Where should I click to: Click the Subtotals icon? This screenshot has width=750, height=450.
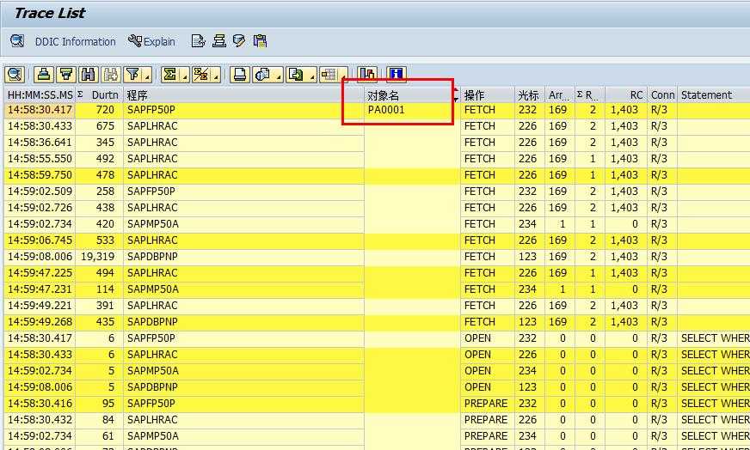tap(201, 75)
